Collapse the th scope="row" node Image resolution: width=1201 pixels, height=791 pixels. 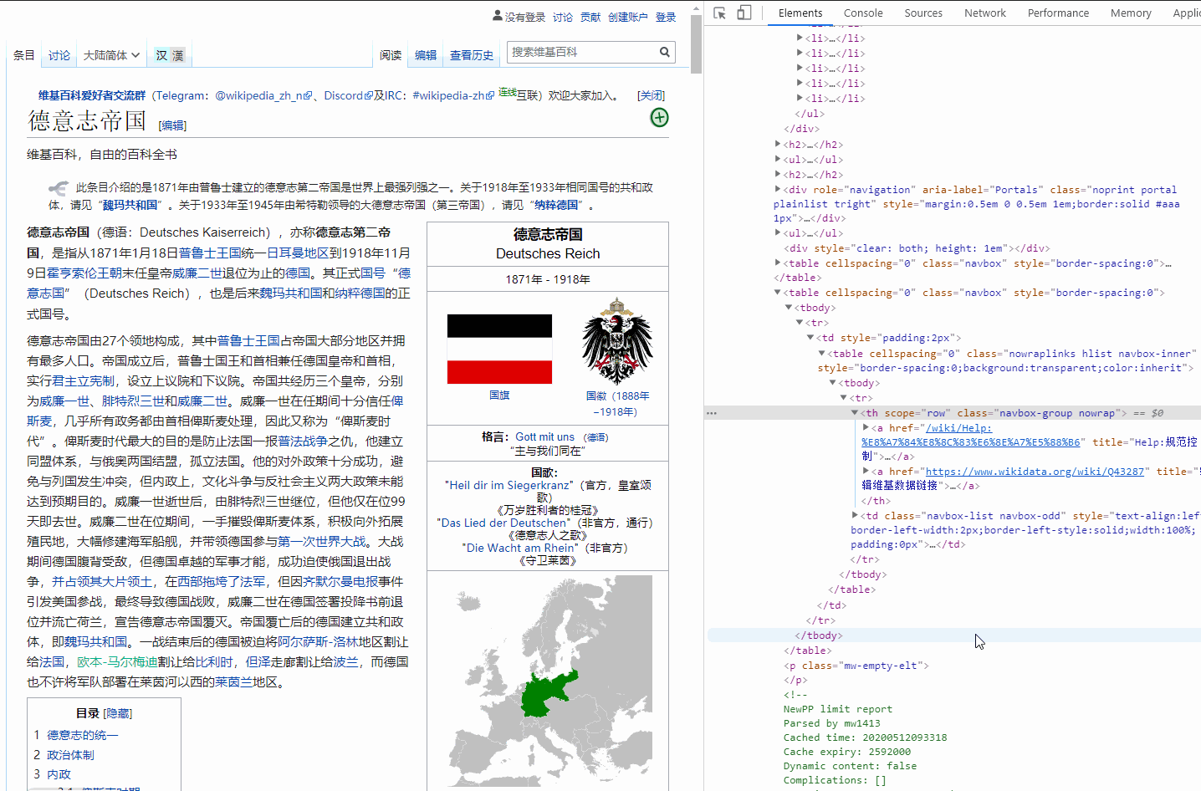[855, 413]
